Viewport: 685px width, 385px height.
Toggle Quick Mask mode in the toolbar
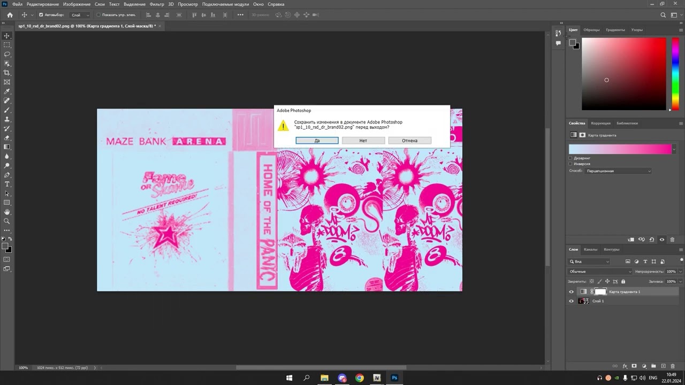coord(7,259)
